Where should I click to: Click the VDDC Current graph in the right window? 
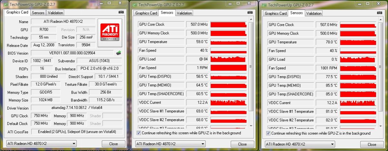pyautogui.click(x=358, y=103)
